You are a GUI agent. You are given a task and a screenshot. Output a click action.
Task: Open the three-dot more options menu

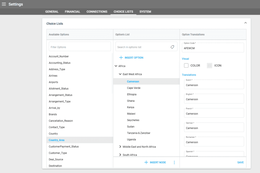(174, 162)
